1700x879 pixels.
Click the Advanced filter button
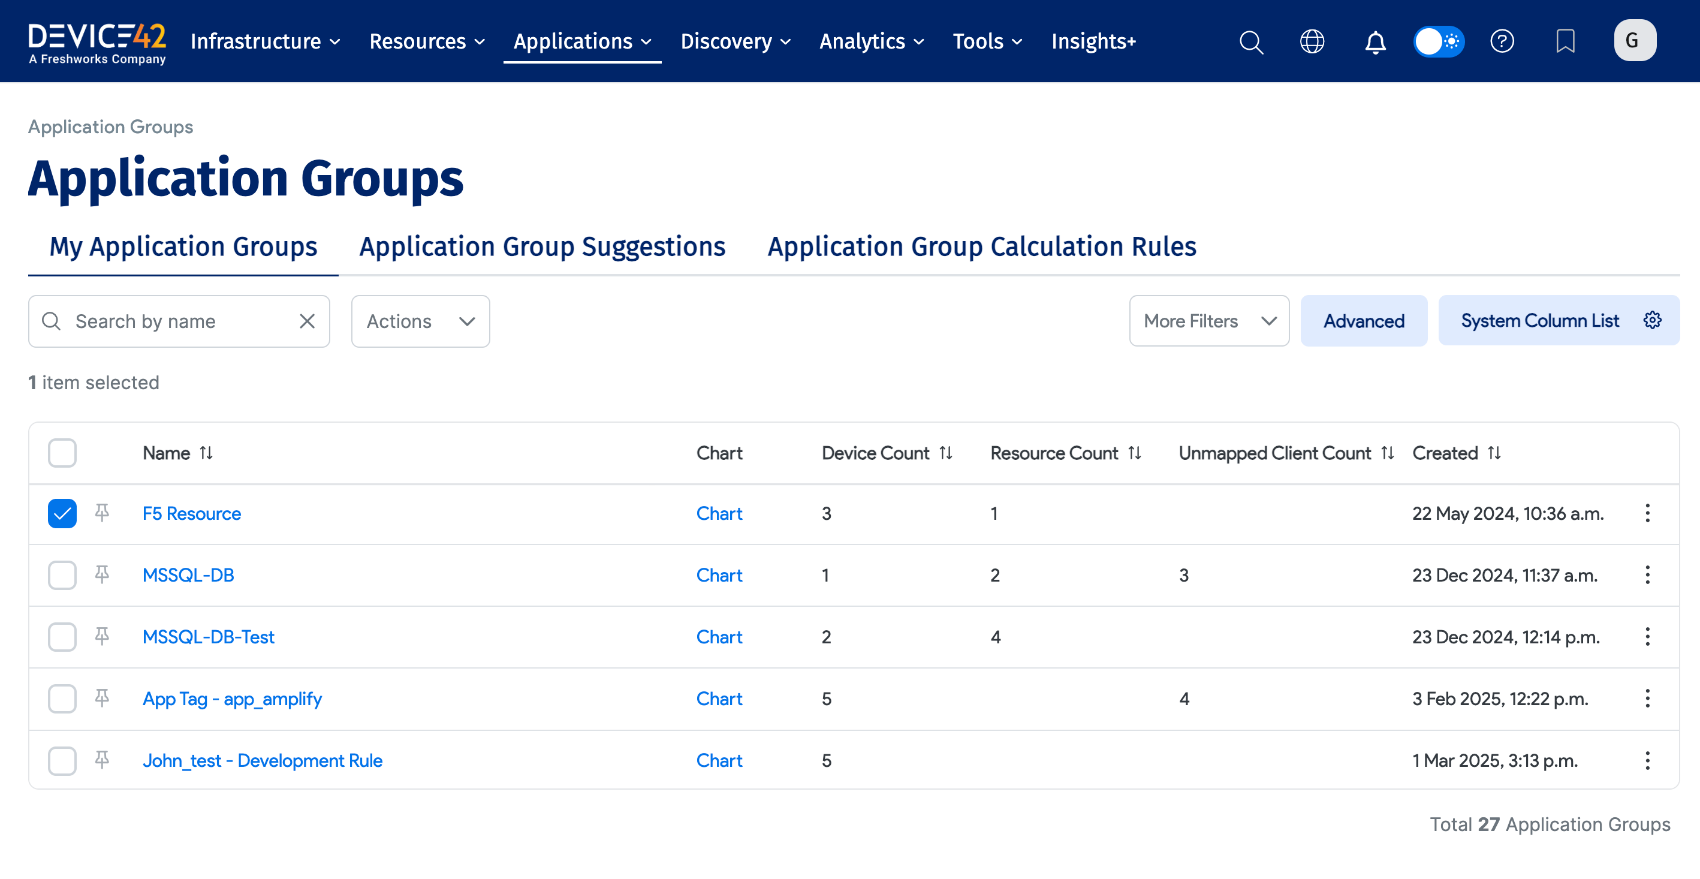point(1364,321)
